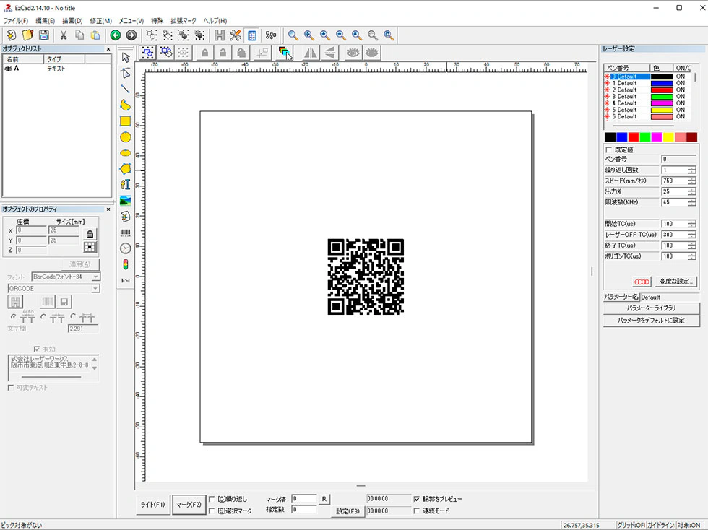
Task: Enable 連続モード checkbox
Action: 417,511
